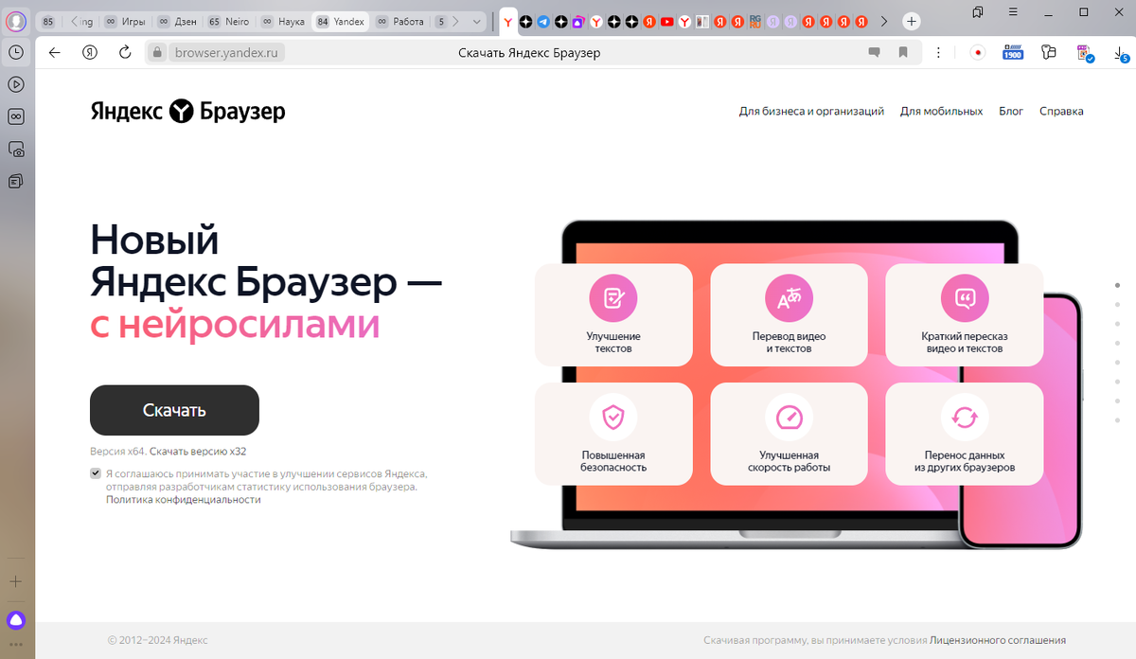Open Политика конфиденциальности link
Image resolution: width=1136 pixels, height=659 pixels.
183,499
